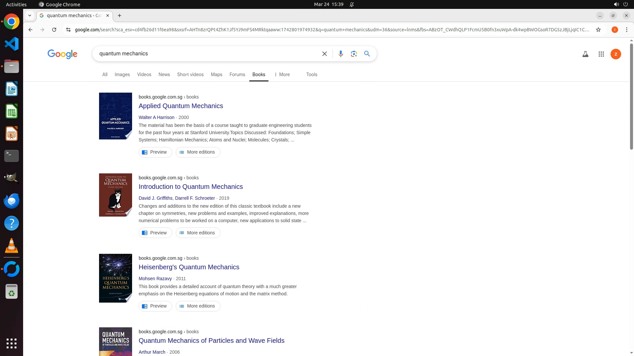Click the voice search microphone icon
634x356 pixels.
coord(340,54)
